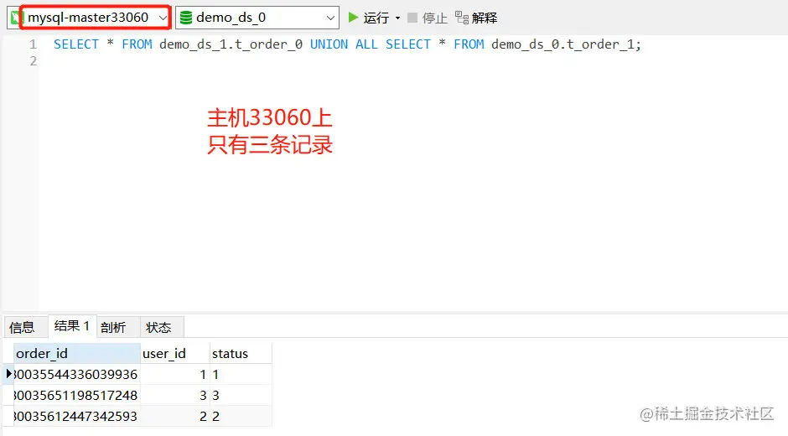Select the order_id cell ending in 336039936
The height and width of the screenshot is (436, 788).
77,374
